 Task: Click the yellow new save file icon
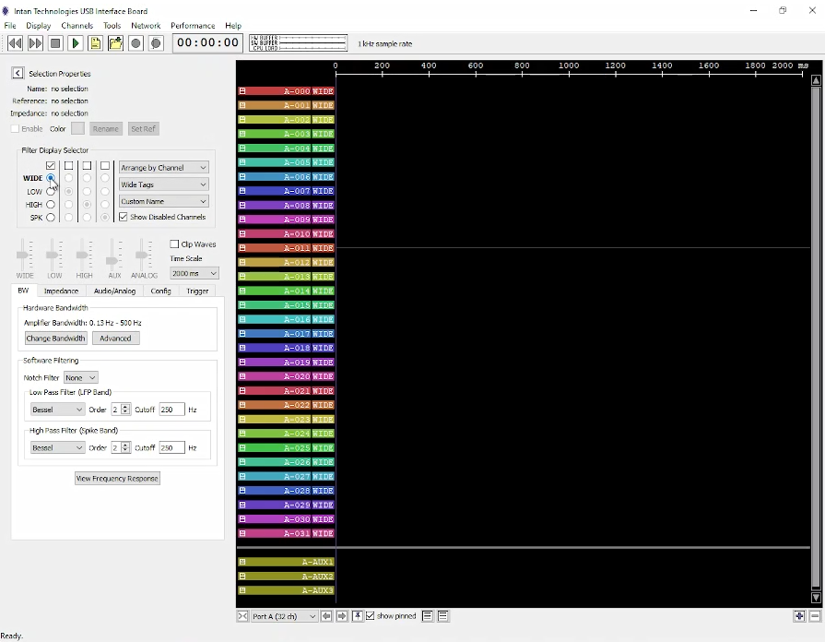[96, 43]
